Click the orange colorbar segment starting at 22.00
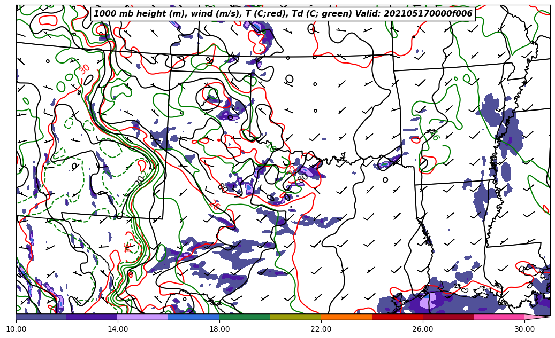The width and height of the screenshot is (555, 338). click(x=346, y=317)
